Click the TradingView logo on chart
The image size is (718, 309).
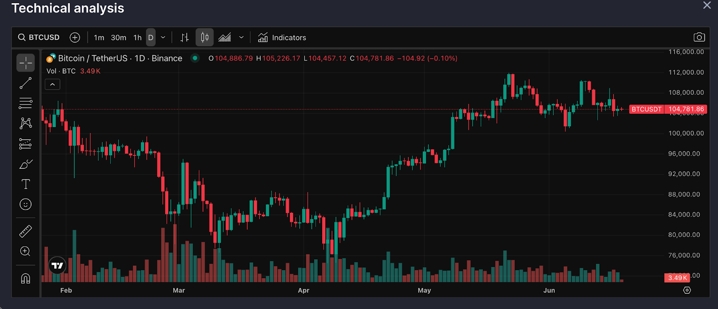click(x=57, y=266)
